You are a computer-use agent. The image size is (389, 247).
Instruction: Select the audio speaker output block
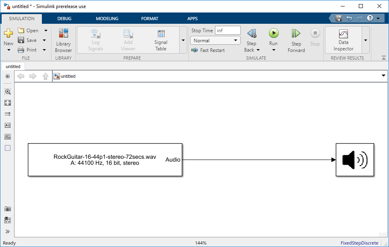355,160
